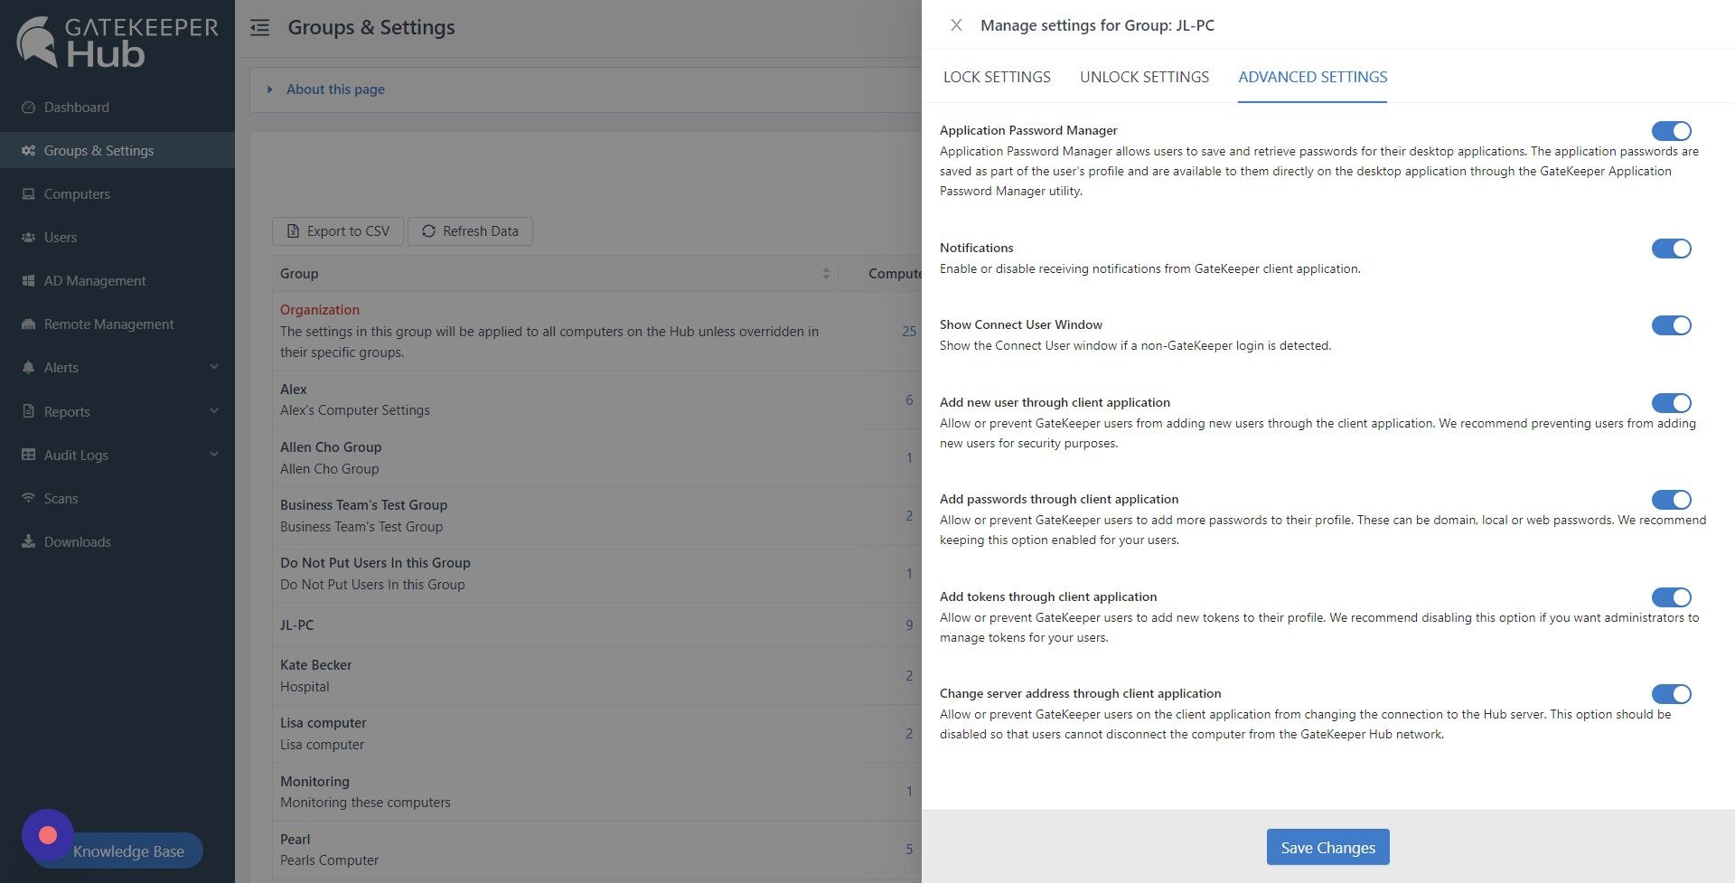This screenshot has width=1735, height=883.
Task: Click the Export to CSV button
Action: [338, 230]
